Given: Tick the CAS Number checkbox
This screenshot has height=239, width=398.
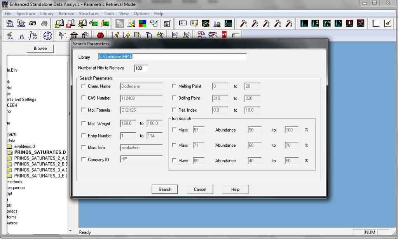Looking at the screenshot, I should click(x=84, y=98).
